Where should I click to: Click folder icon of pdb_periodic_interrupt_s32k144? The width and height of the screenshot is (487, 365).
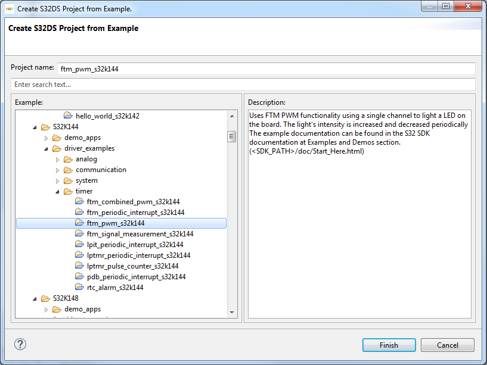(79, 276)
